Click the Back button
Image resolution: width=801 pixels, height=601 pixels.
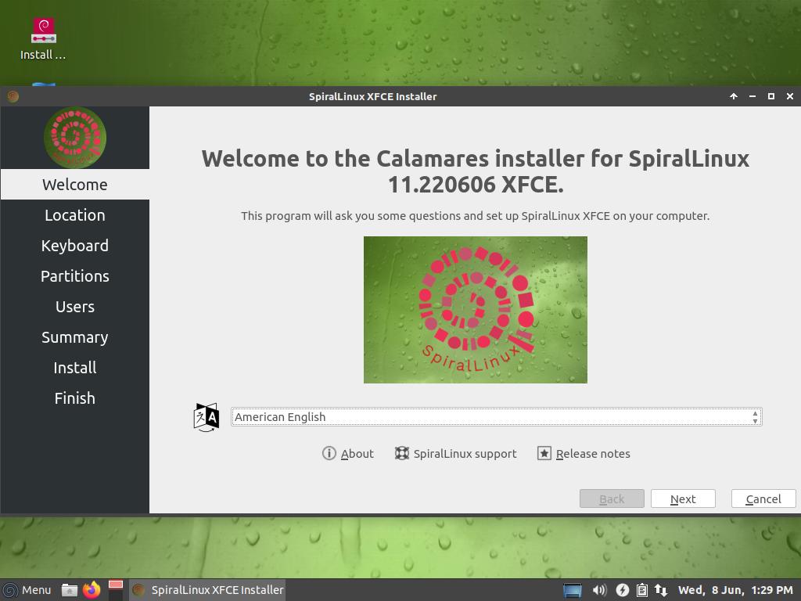[x=612, y=498]
